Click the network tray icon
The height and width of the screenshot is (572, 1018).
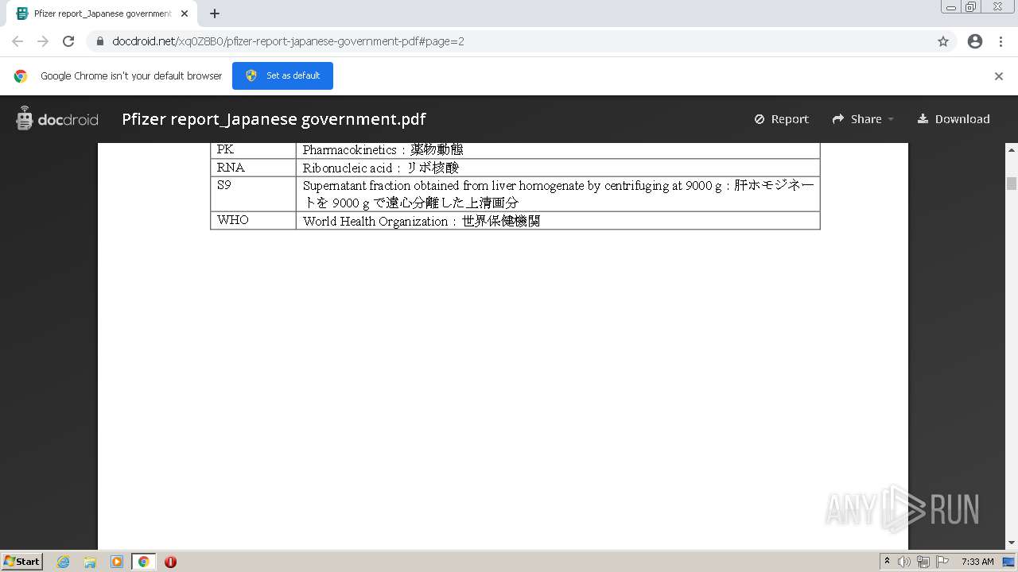tap(923, 562)
